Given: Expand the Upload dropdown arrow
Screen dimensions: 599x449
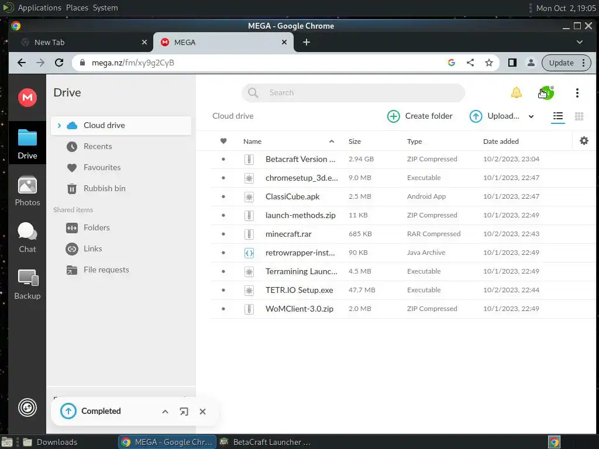Looking at the screenshot, I should click(x=531, y=116).
